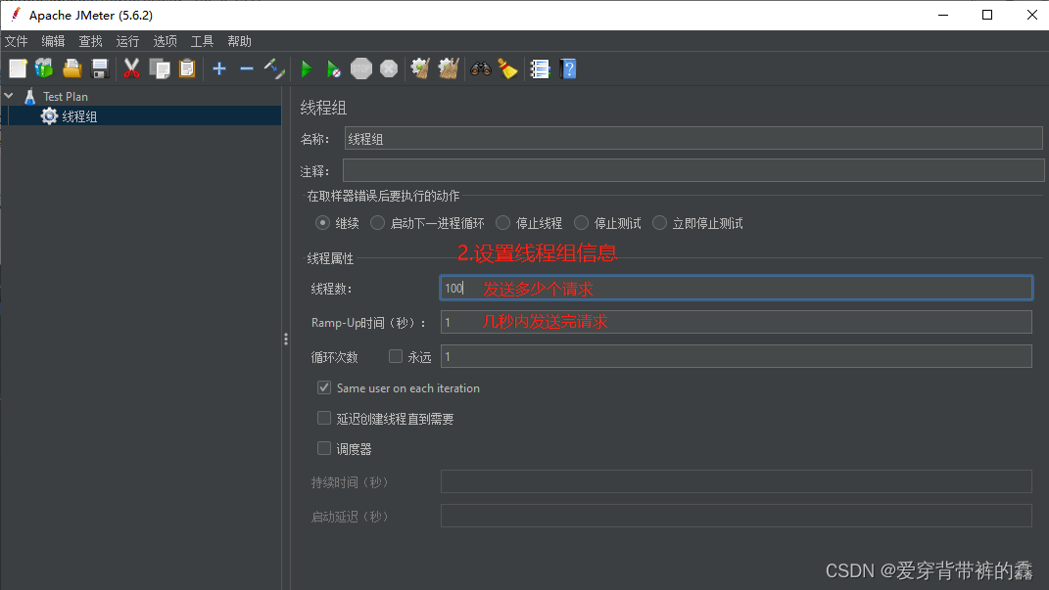
Task: Click the panel splitter handle dots
Action: pos(286,339)
